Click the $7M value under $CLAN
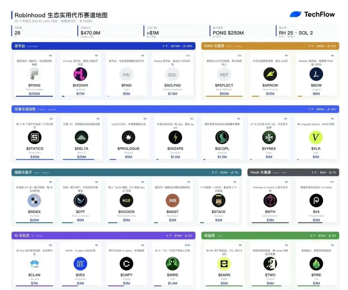The image size is (348, 290). pos(34,283)
